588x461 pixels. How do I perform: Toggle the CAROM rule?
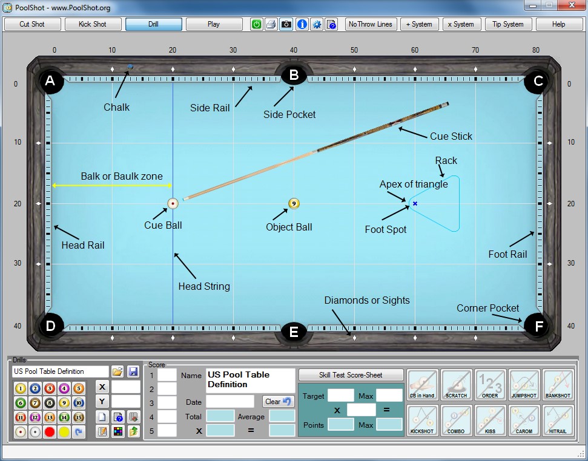pyautogui.click(x=524, y=420)
